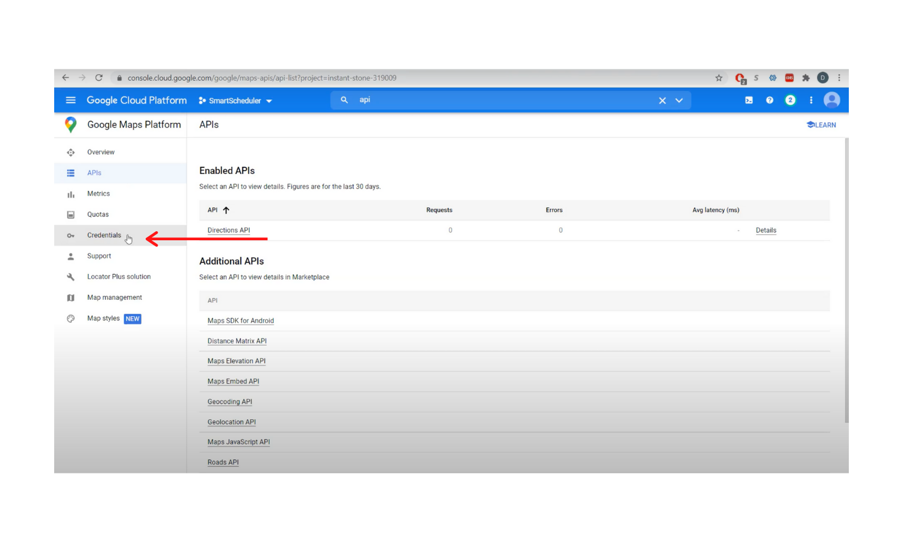Open Map styles in the sidebar
Viewport: 903px width, 542px height.
tap(104, 319)
